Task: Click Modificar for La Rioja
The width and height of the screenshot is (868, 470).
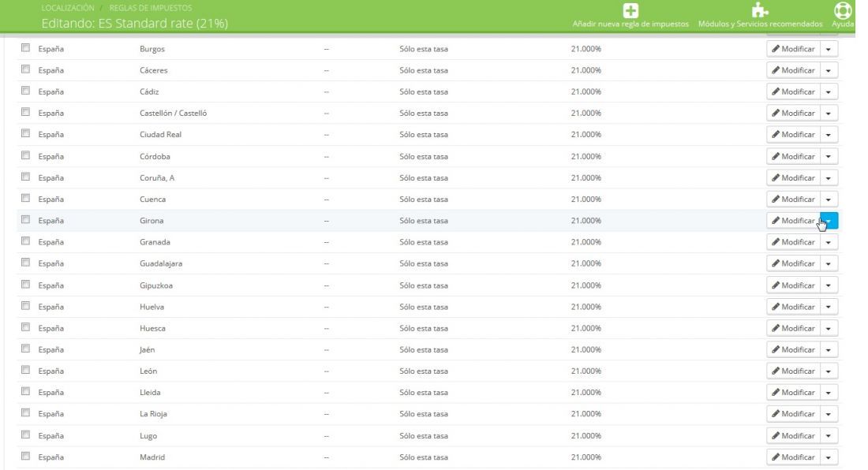Action: click(x=793, y=414)
